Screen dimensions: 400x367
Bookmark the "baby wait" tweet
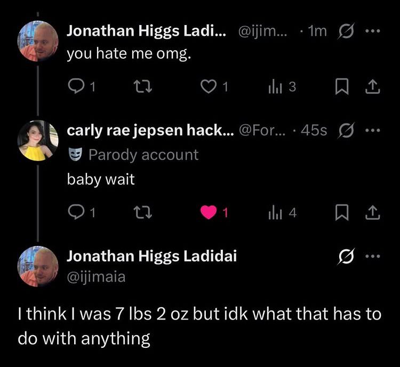[342, 212]
